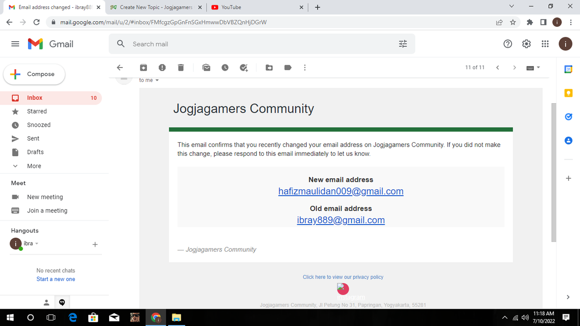Move email to a folder

click(269, 67)
